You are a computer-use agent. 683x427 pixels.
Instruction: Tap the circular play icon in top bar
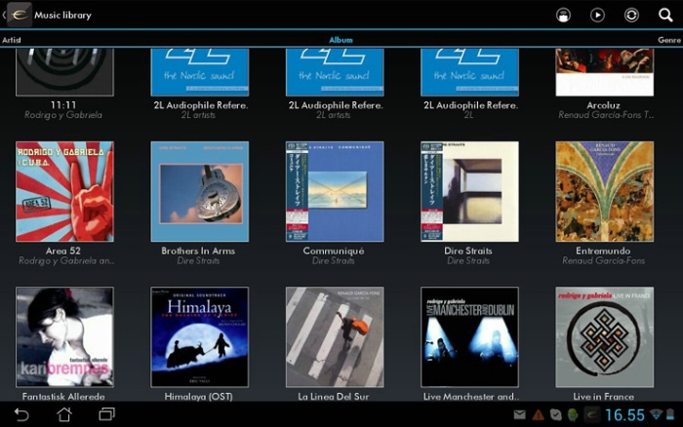coord(597,16)
